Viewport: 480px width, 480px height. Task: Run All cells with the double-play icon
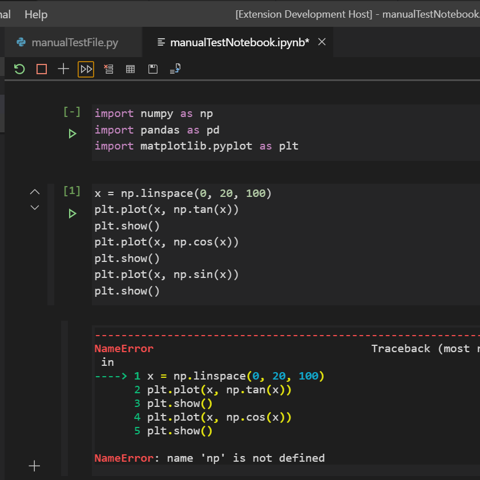coord(86,68)
